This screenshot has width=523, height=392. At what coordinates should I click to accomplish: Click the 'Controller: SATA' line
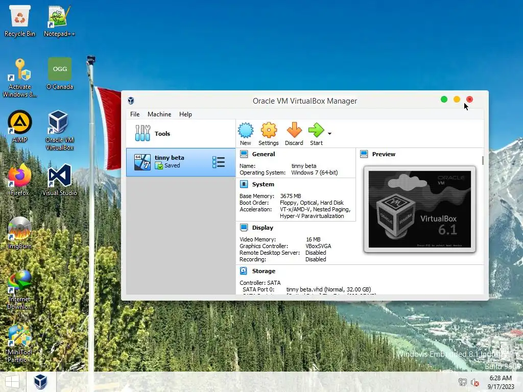(260, 283)
